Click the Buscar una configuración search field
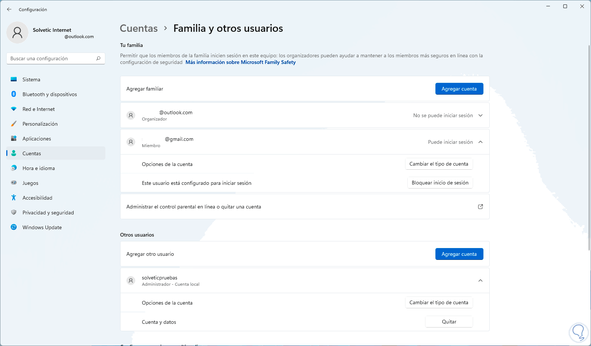Viewport: 591px width, 346px height. [52, 58]
